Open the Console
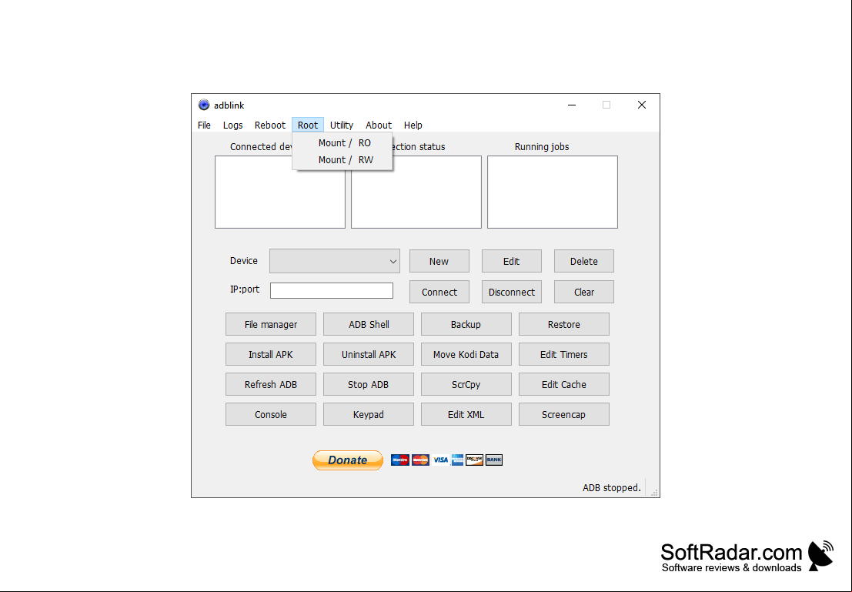The image size is (852, 592). pos(271,414)
